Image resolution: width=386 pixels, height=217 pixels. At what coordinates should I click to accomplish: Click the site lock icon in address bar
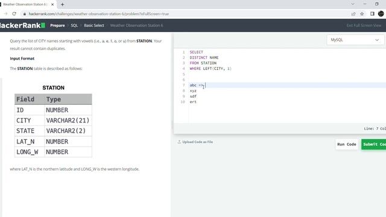point(24,14)
